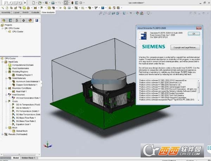Image resolution: width=211 pixels, height=161 pixels.
Task: Open the DimXpert crosshair tab icon
Action: pyautogui.click(x=24, y=20)
